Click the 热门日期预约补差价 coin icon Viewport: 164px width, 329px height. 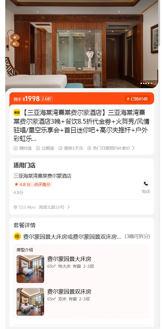click(x=89, y=148)
